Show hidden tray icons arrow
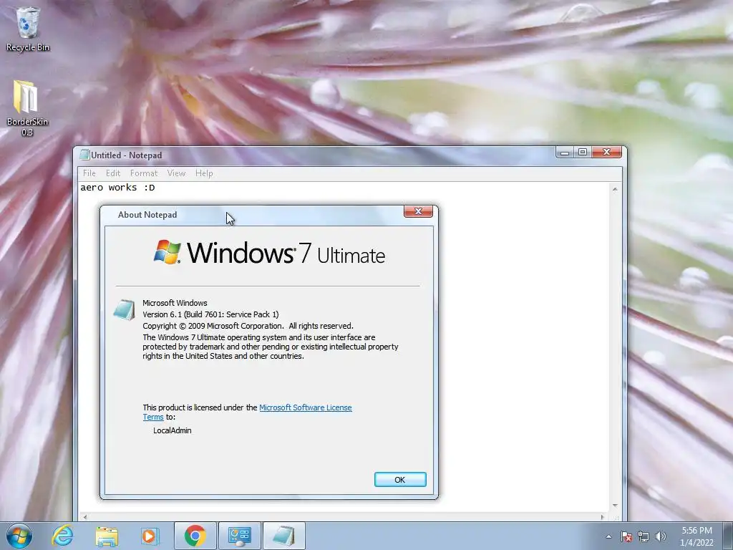 (x=608, y=536)
